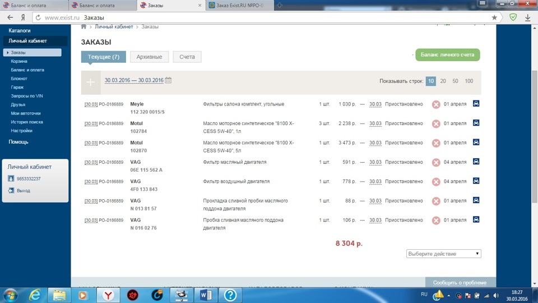Select the Текущие (7) tab
538x303 pixels.
104,57
